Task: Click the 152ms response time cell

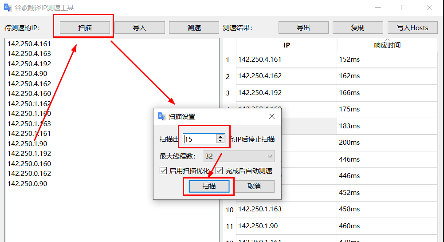Action: tap(387, 60)
